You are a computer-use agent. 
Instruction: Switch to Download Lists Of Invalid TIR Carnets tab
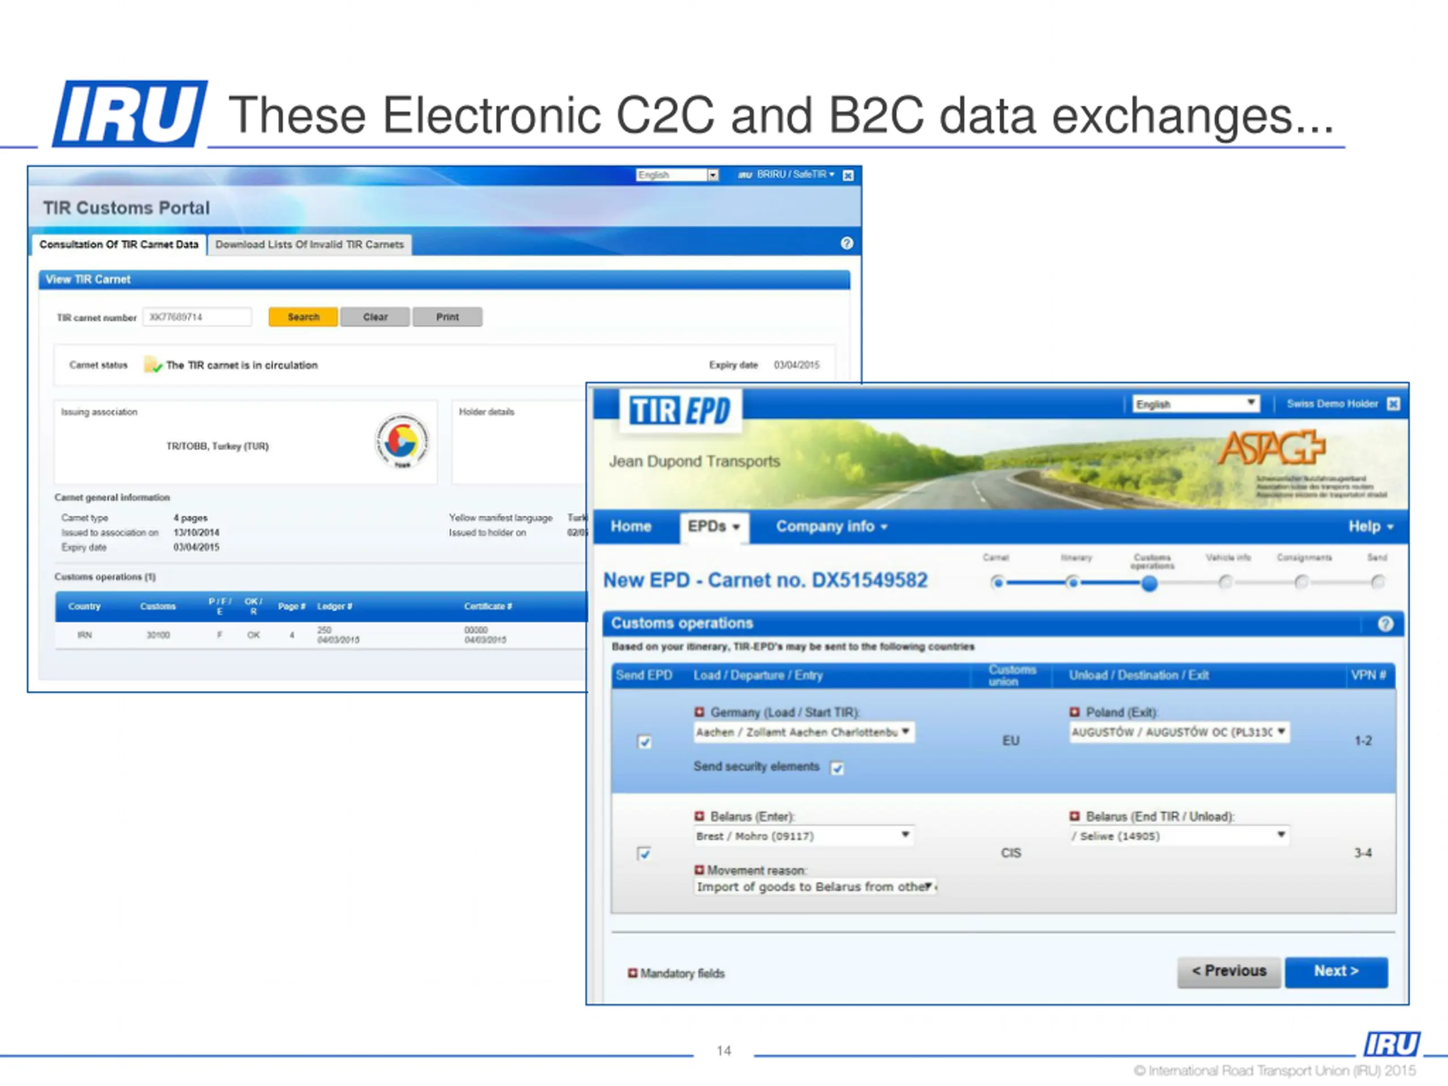309,244
